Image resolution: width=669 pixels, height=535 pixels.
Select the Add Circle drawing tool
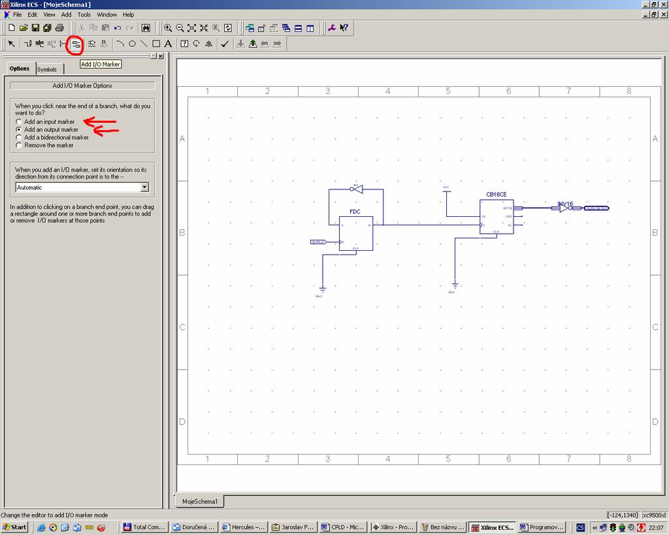click(132, 44)
